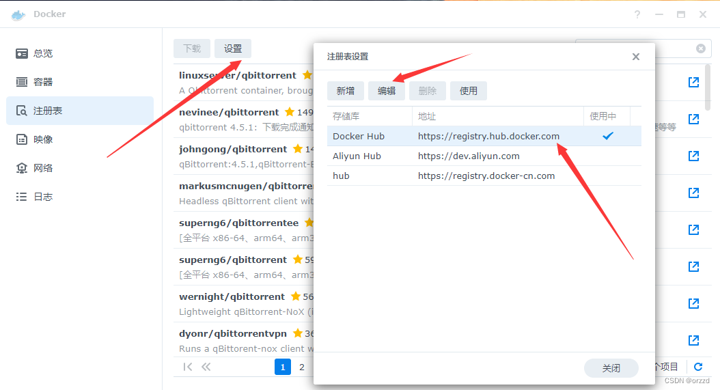Click the 网络 sidebar icon
Viewport: 720px width, 390px height.
click(22, 168)
